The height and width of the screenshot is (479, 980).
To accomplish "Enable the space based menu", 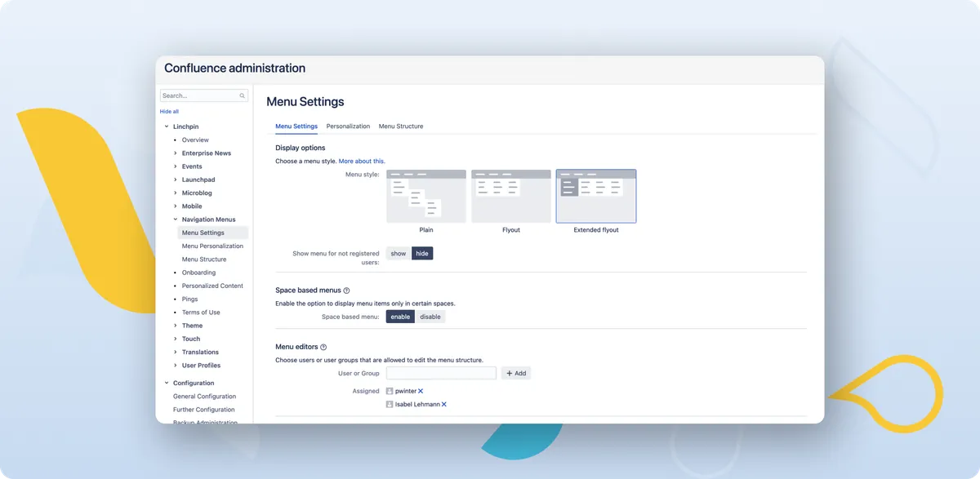I will pyautogui.click(x=400, y=317).
